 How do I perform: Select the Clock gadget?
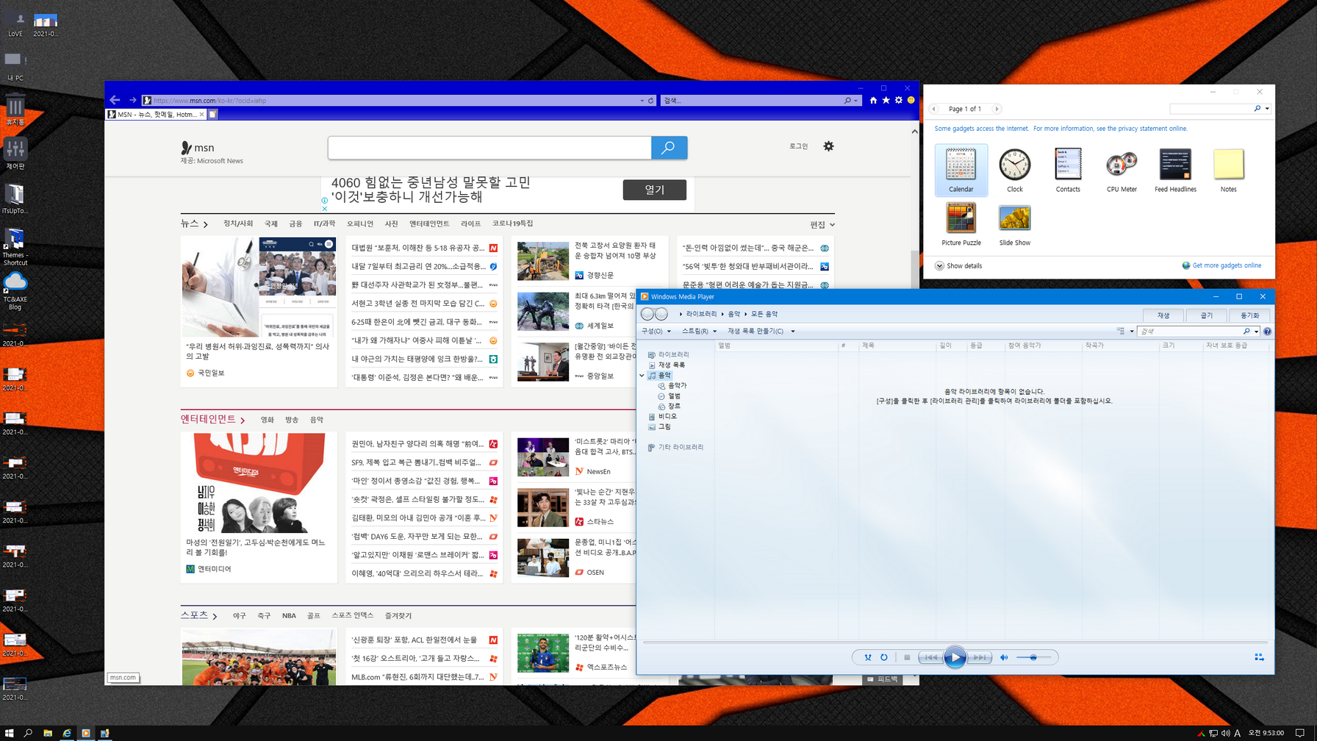coord(1015,170)
